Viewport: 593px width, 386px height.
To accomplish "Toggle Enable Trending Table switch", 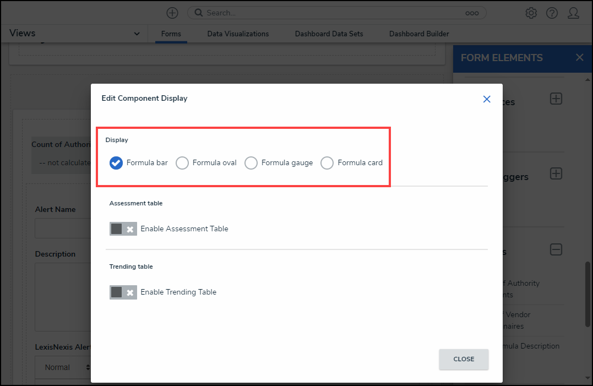I will point(123,292).
